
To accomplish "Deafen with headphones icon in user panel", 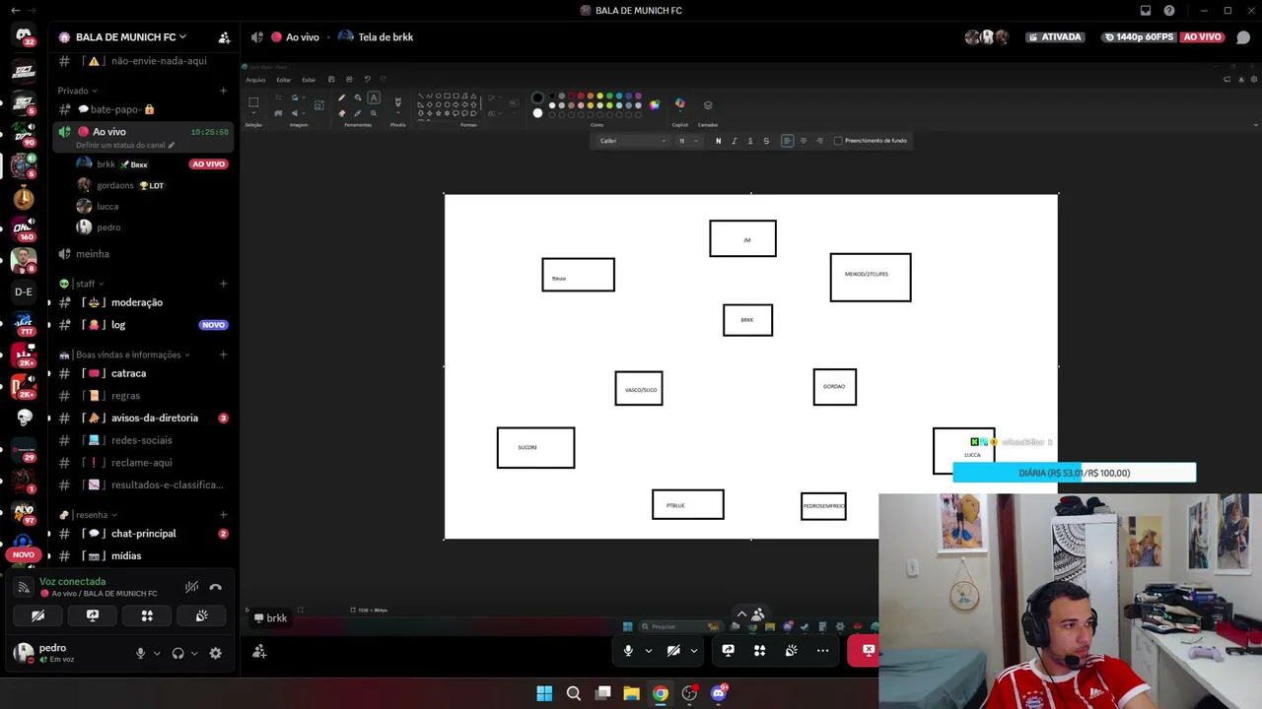I will [178, 653].
